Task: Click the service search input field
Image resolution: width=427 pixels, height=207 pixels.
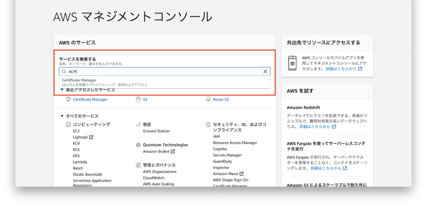Action: (165, 71)
